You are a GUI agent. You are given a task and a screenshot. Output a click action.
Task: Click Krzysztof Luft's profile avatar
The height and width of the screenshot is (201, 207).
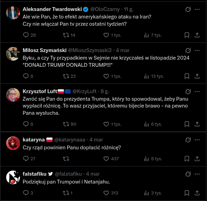pos(13,95)
